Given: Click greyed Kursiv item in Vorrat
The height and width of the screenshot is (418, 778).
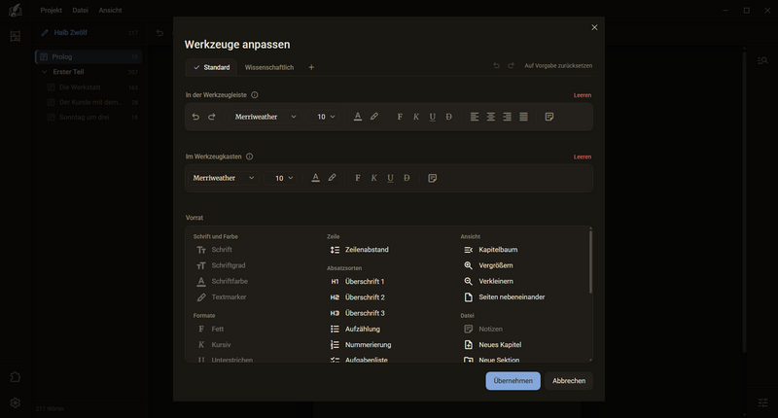Looking at the screenshot, I should point(214,345).
